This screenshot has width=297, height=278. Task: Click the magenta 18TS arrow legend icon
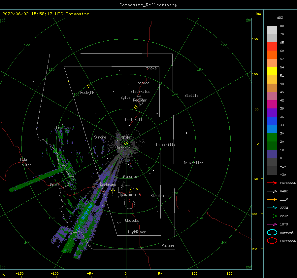click(272, 224)
